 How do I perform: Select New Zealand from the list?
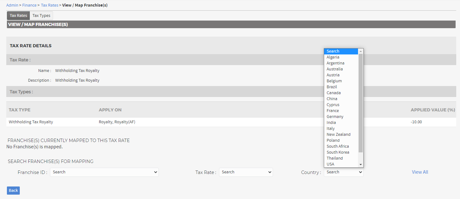pos(338,135)
